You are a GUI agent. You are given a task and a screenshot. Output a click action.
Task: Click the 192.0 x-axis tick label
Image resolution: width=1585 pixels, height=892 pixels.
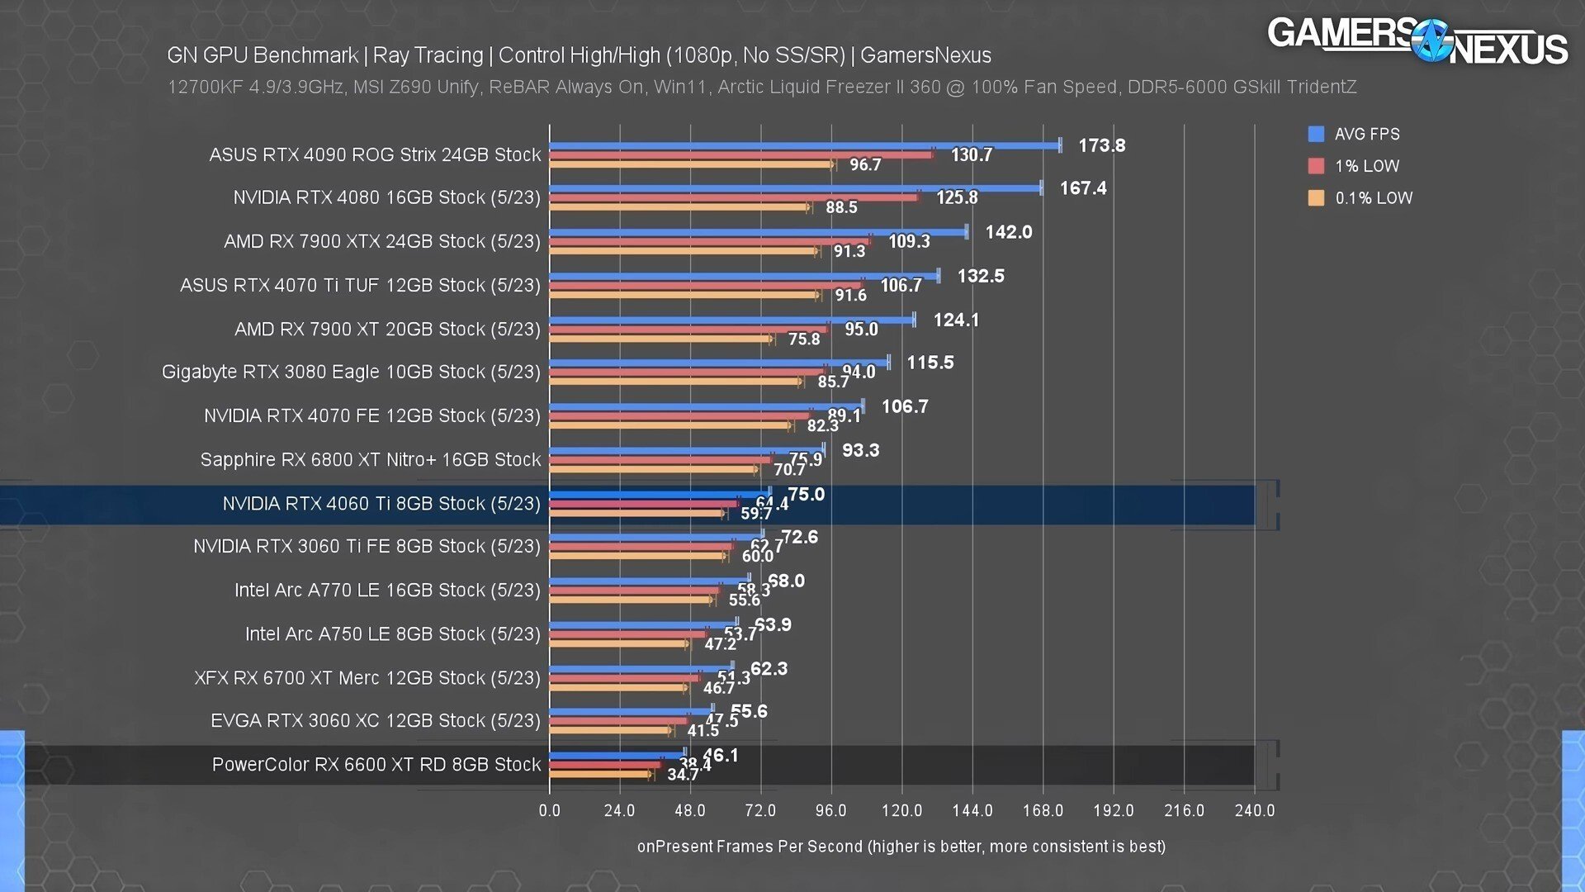tap(1114, 810)
